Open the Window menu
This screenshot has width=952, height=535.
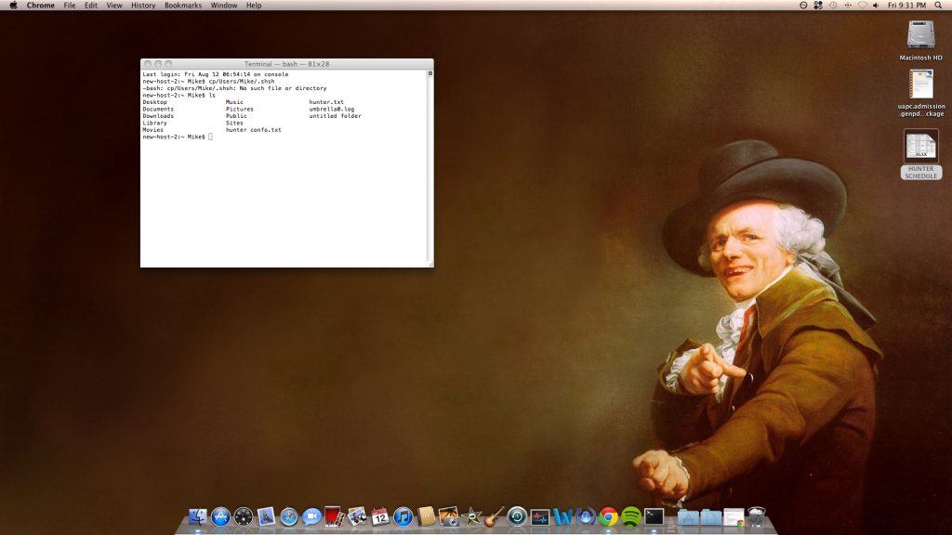224,6
